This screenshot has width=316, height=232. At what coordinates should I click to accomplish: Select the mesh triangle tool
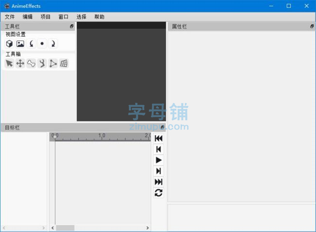(53, 64)
